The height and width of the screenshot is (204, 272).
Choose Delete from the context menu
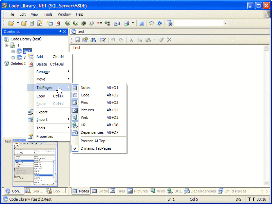(x=48, y=64)
